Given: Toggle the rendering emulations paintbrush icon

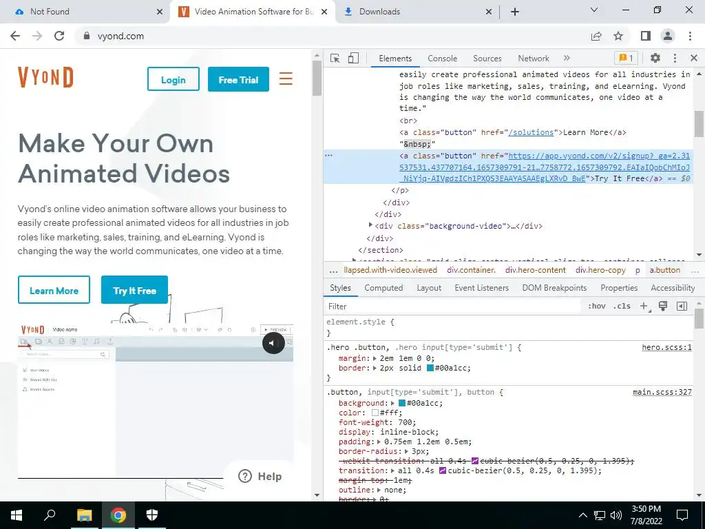Looking at the screenshot, I should [663, 307].
